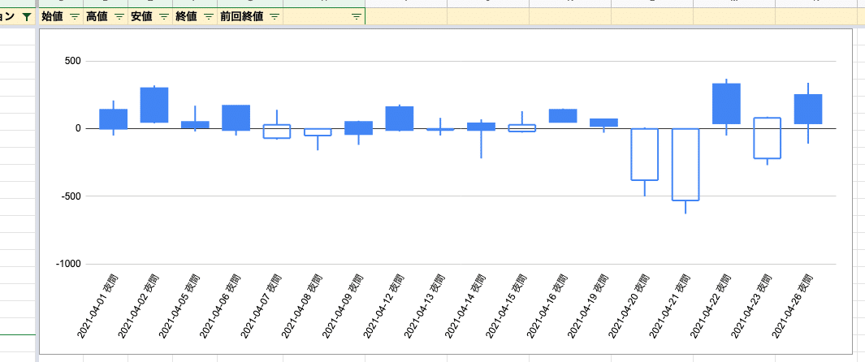This screenshot has height=362, width=865.
Task: Click the 2021-04-15 夜間 axis date label
Action: tap(507, 304)
